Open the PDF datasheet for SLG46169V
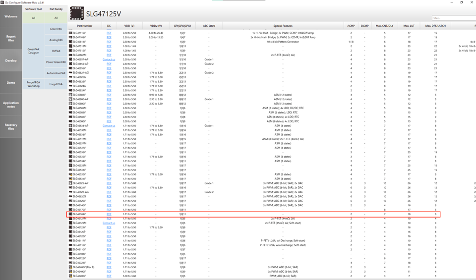 point(109,214)
